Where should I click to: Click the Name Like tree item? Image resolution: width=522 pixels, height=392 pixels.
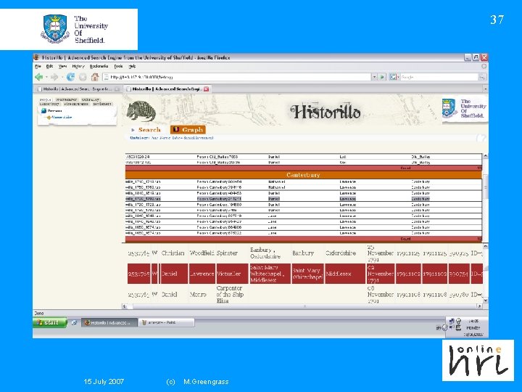pyautogui.click(x=61, y=118)
